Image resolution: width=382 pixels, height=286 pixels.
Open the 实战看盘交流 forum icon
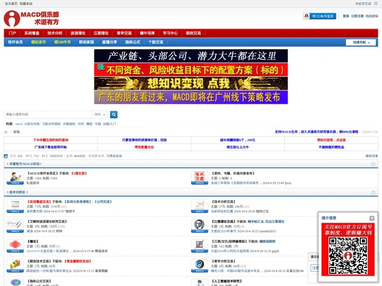pyautogui.click(x=15, y=206)
